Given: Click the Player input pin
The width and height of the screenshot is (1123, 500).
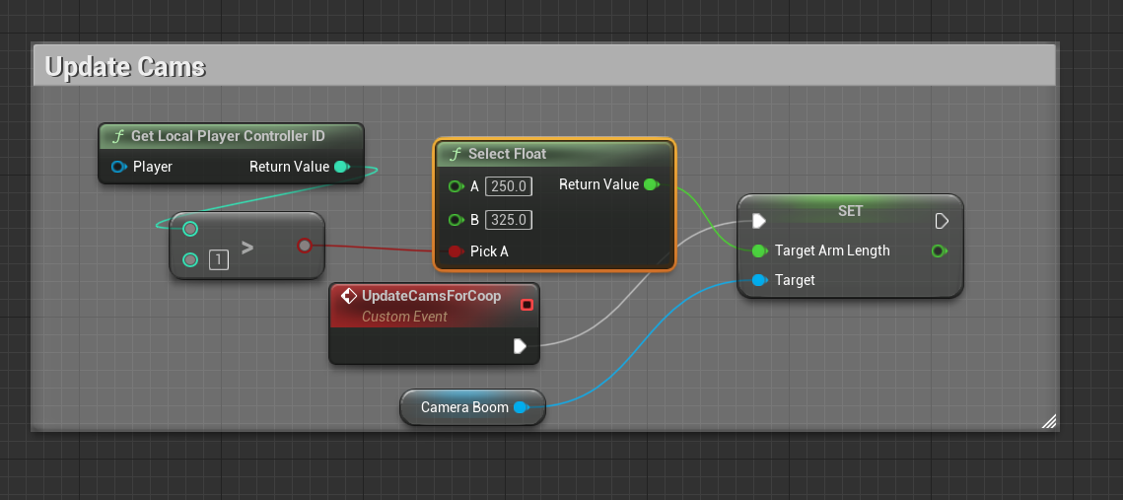Looking at the screenshot, I should point(118,167).
